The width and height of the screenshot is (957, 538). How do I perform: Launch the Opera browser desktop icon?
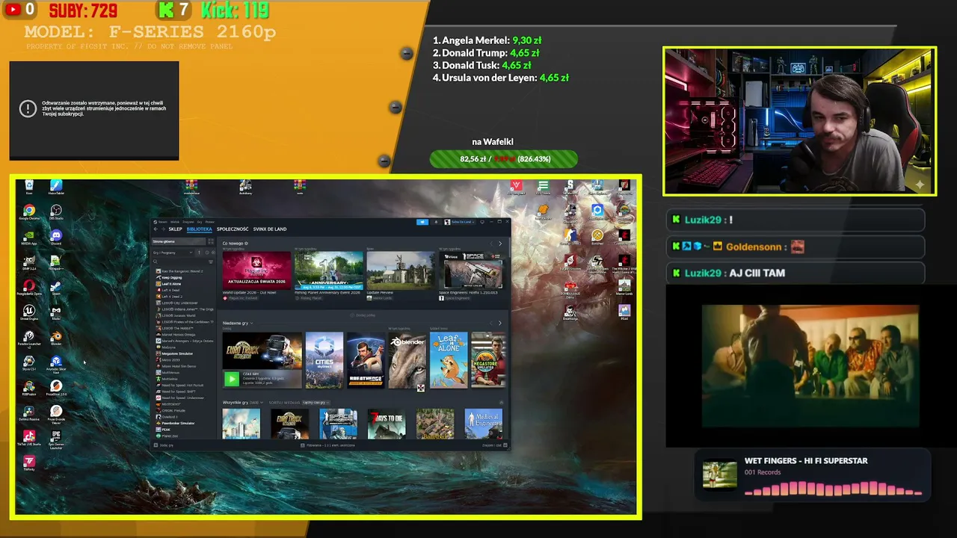(28, 288)
